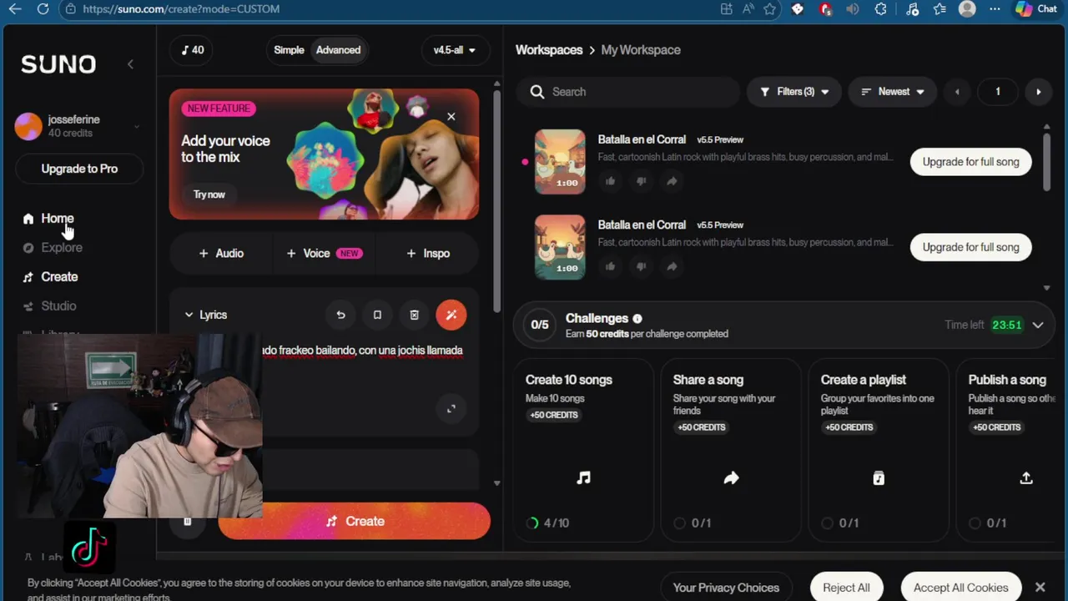Share the first Batalla en el Corral
This screenshot has height=601, width=1068.
[672, 181]
